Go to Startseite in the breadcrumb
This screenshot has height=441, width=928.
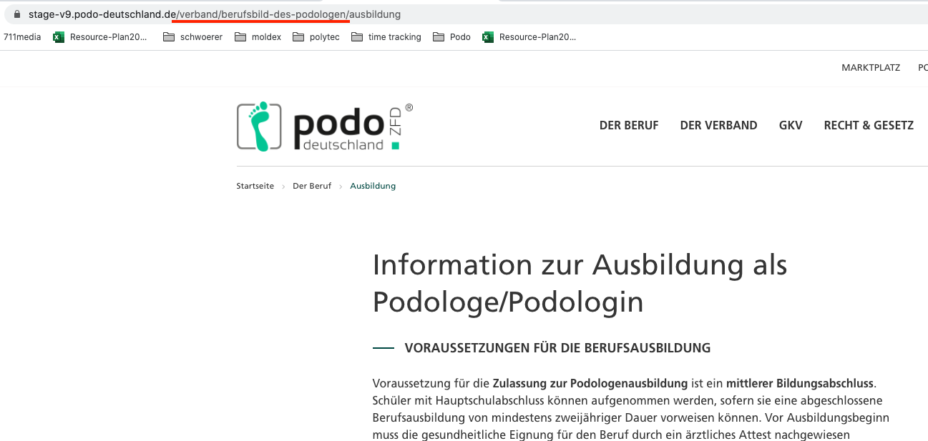click(x=255, y=186)
